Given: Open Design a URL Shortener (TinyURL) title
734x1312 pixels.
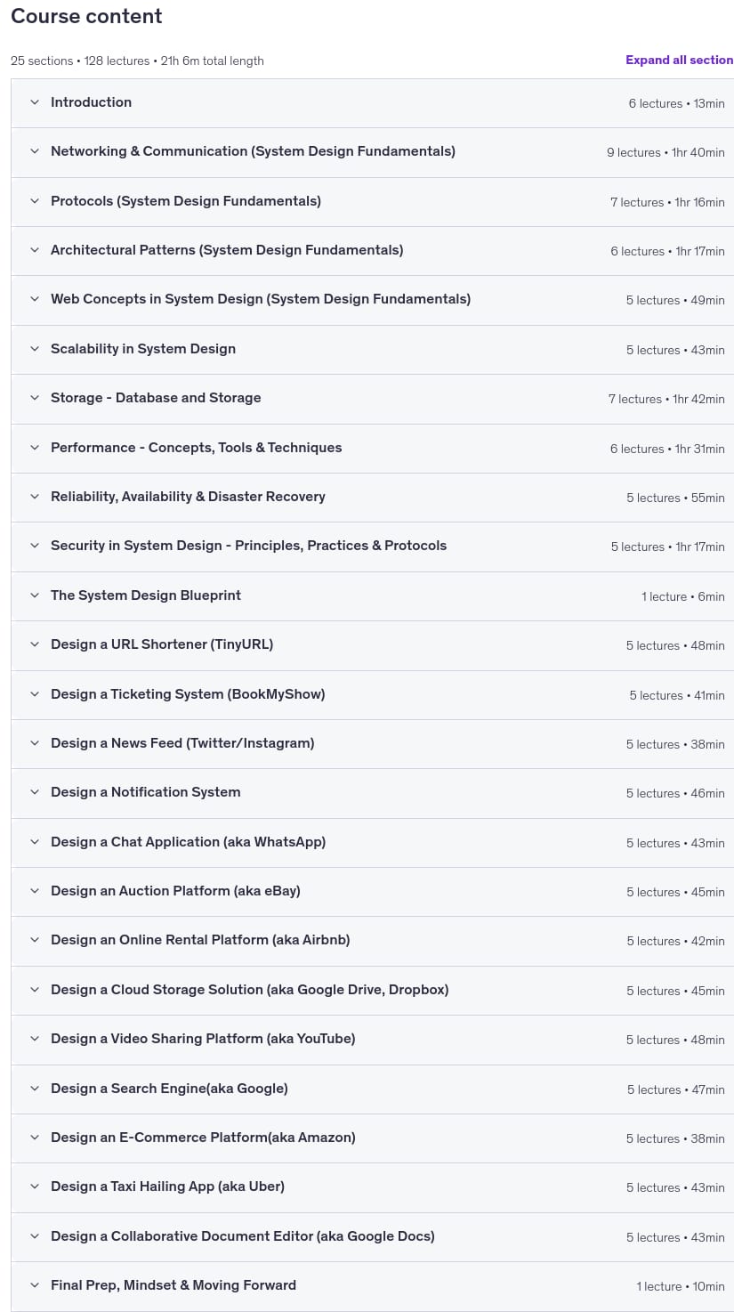Looking at the screenshot, I should click(x=162, y=644).
